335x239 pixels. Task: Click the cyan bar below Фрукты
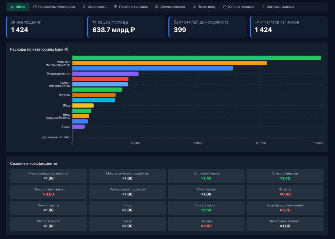click(94, 100)
